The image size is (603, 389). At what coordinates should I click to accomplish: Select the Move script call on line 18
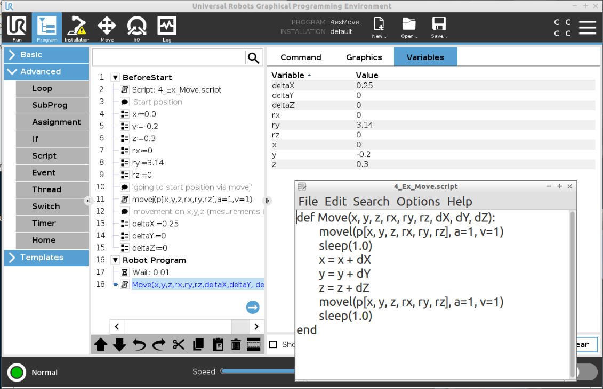[x=198, y=285]
